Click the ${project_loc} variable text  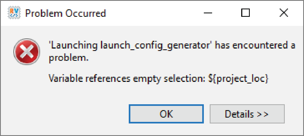(238, 79)
